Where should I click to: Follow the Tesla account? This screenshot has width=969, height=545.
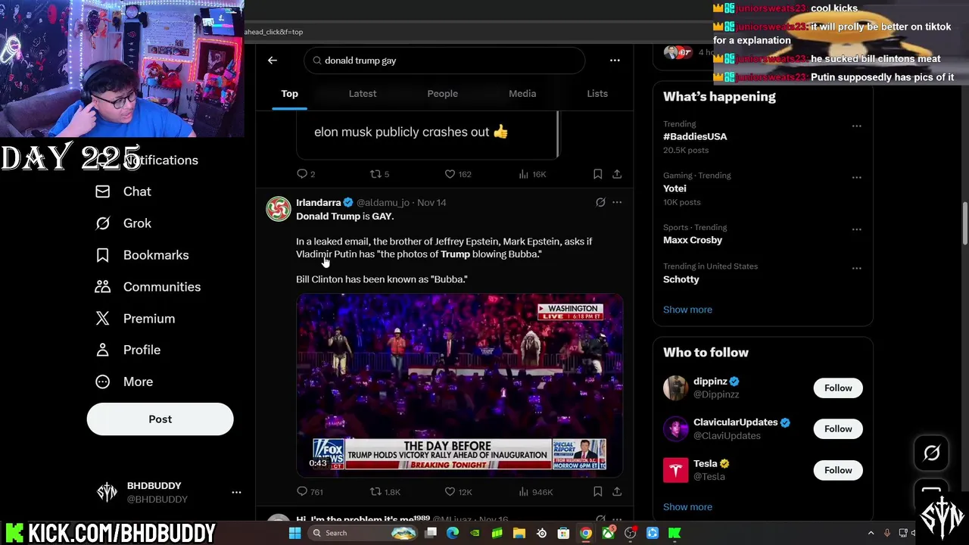(x=838, y=470)
